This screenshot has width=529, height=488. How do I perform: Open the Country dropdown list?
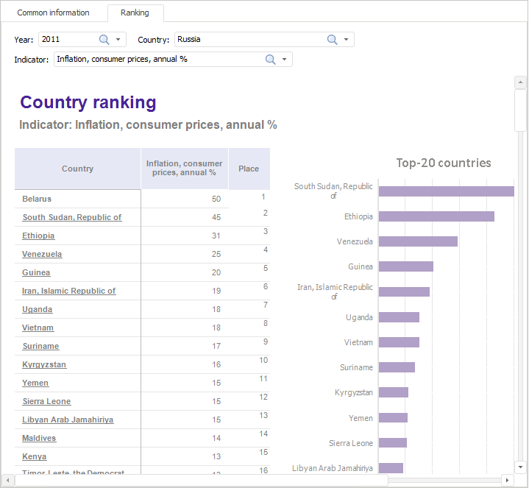[347, 40]
